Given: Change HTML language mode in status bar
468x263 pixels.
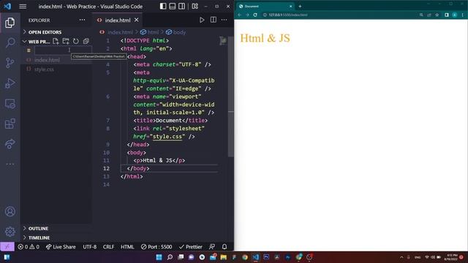Looking at the screenshot, I should 127,247.
